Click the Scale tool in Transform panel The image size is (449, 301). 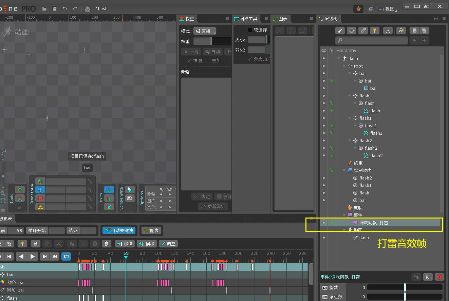(40, 199)
